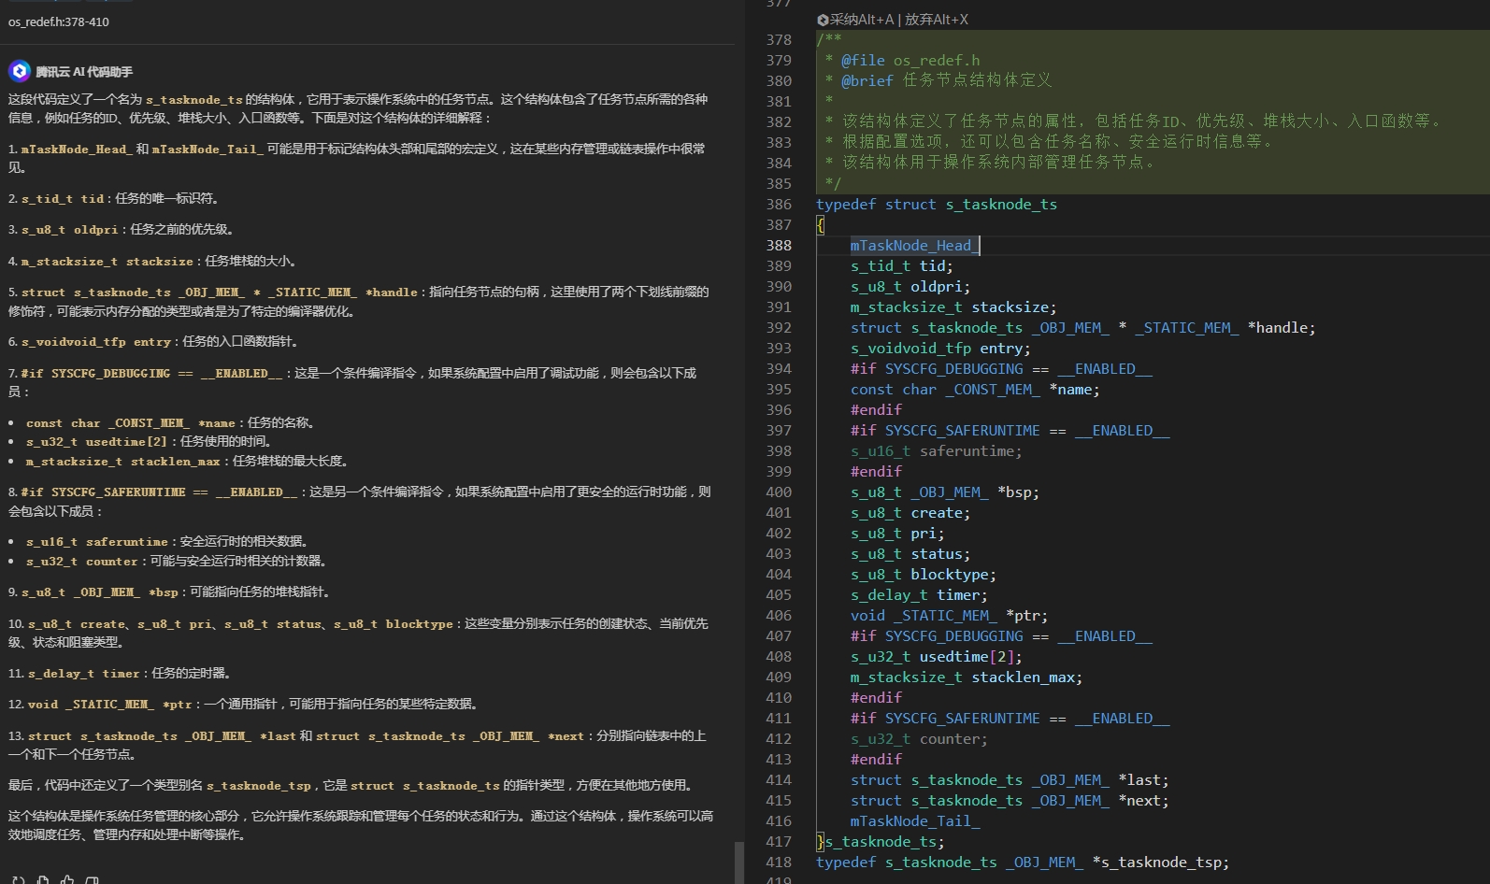Reject suggestion via 放弃Alt+X
Viewport: 1490px width, 884px height.
tap(937, 20)
